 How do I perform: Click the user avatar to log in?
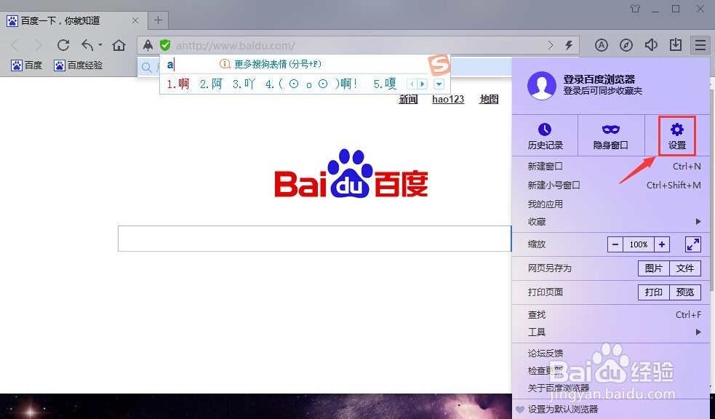541,85
